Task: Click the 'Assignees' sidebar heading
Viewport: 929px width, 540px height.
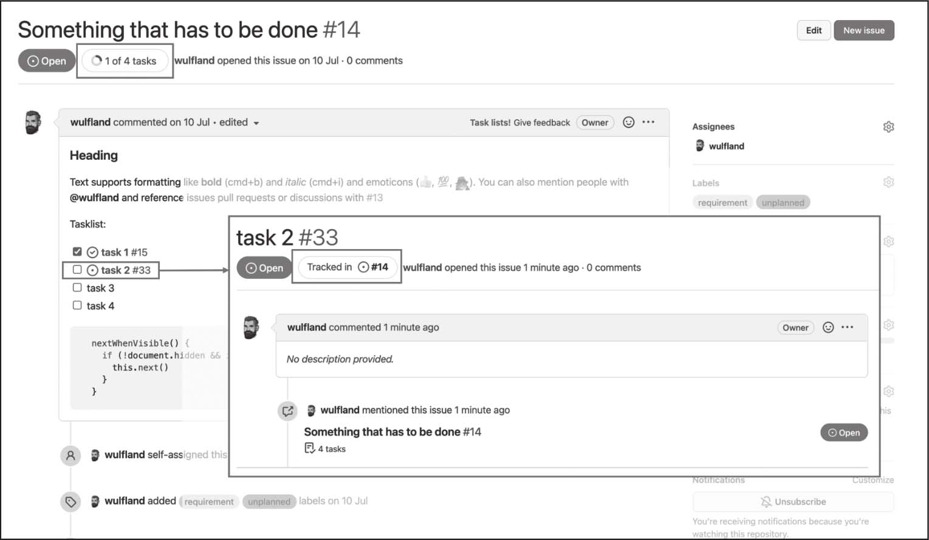Action: [x=713, y=126]
